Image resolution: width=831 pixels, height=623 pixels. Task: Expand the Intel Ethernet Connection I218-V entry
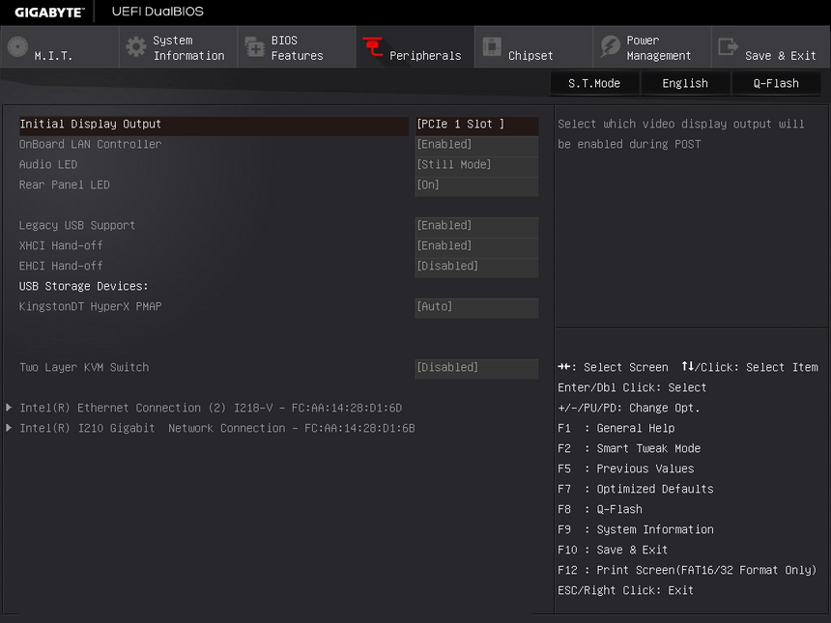(211, 409)
